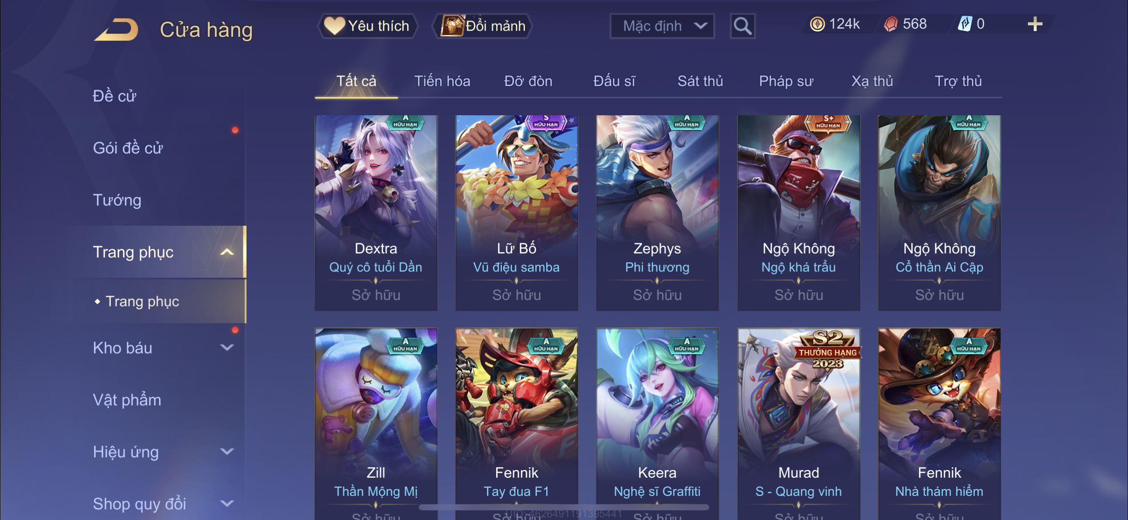
Task: Tap the gold coin balance icon
Action: tap(817, 24)
